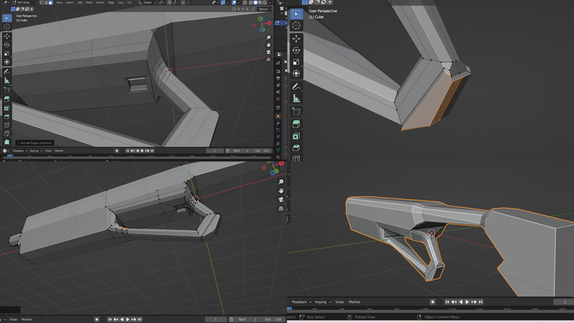Open the Options dropdown in the top-left viewport
The height and width of the screenshot is (323, 574).
(x=265, y=9)
